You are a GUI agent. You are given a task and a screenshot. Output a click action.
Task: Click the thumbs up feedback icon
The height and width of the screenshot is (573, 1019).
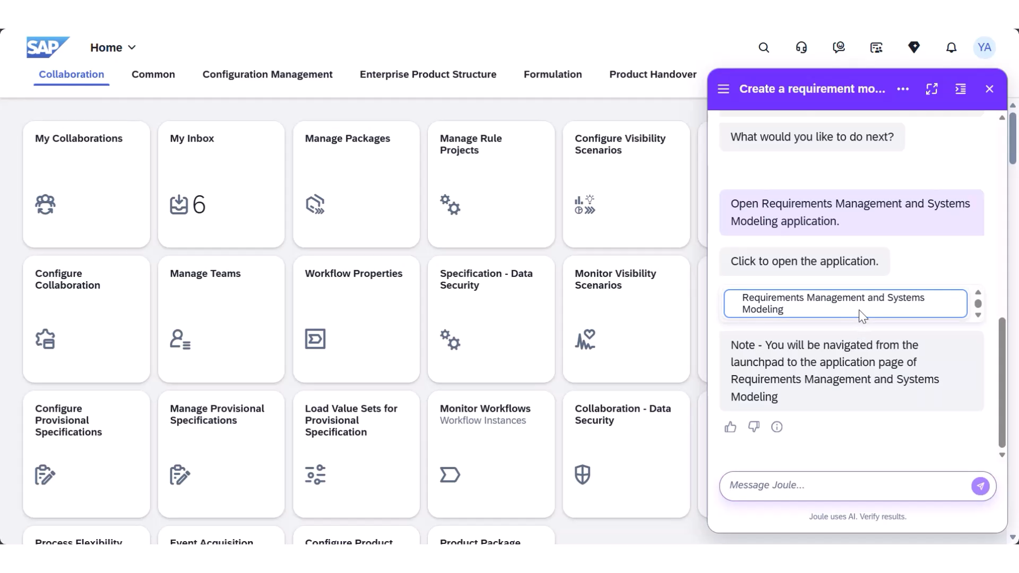[730, 427]
